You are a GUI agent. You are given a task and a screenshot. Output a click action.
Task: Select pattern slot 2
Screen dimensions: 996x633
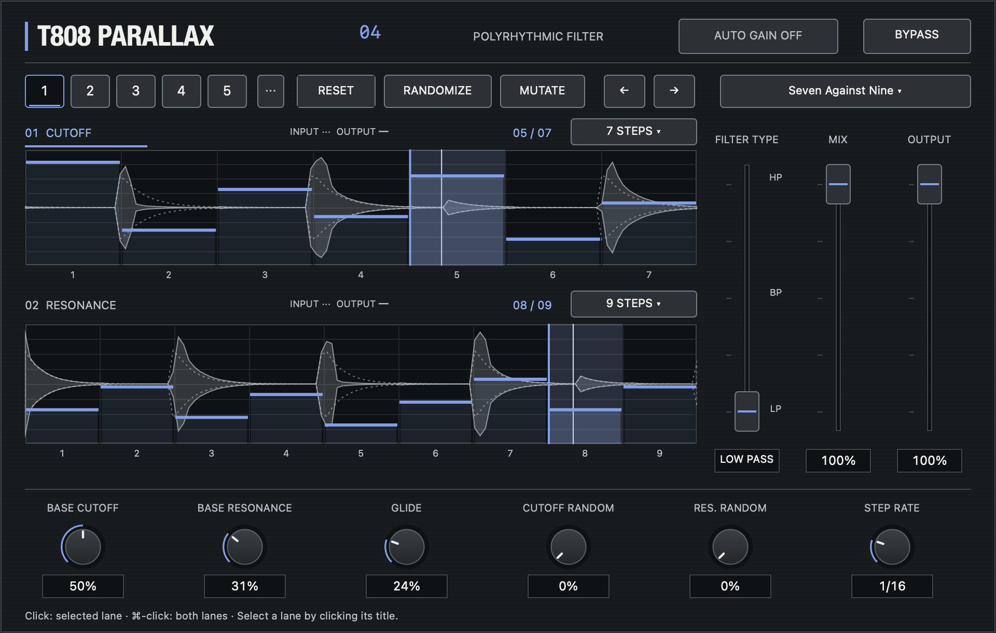click(x=90, y=91)
